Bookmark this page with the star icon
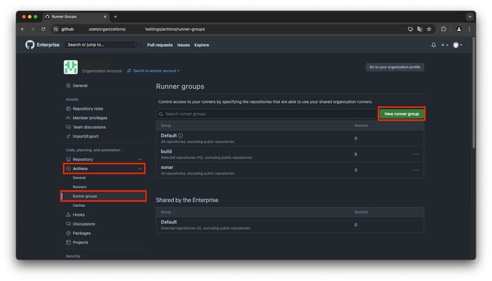Screen dimensions: 492x281 tap(429, 29)
